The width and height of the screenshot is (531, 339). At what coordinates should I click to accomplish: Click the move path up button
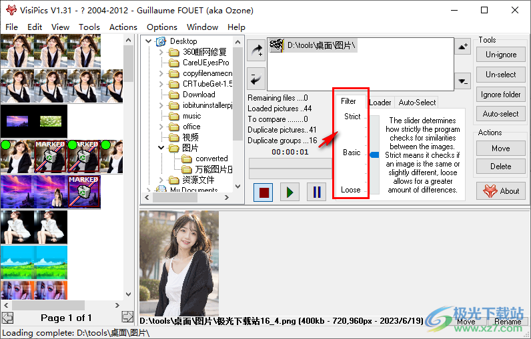click(x=462, y=47)
